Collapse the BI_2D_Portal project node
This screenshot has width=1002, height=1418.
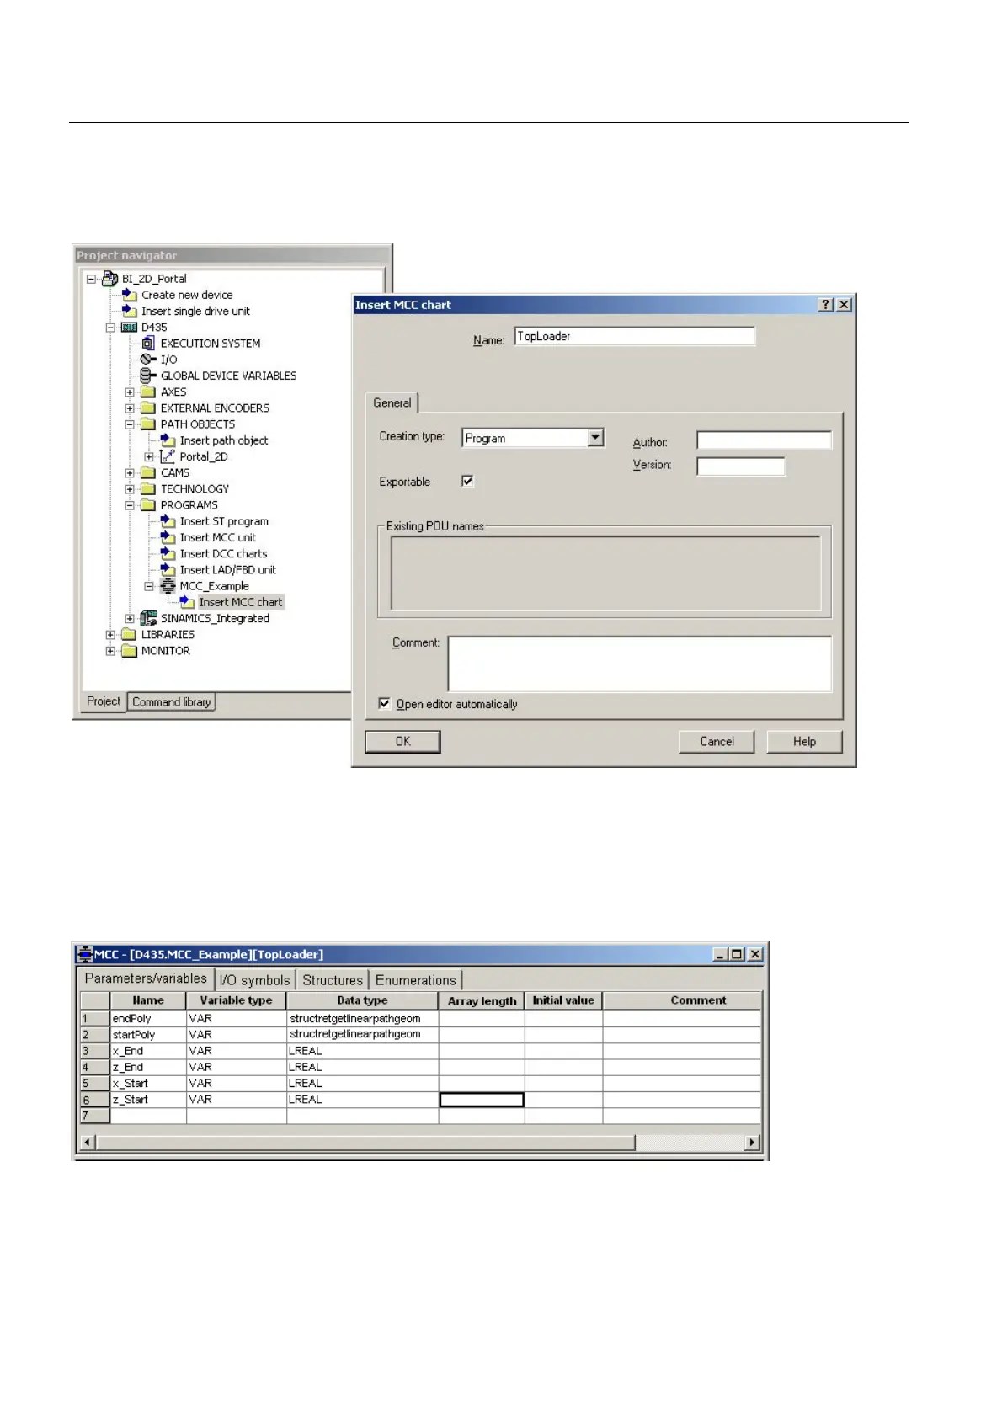tap(91, 279)
